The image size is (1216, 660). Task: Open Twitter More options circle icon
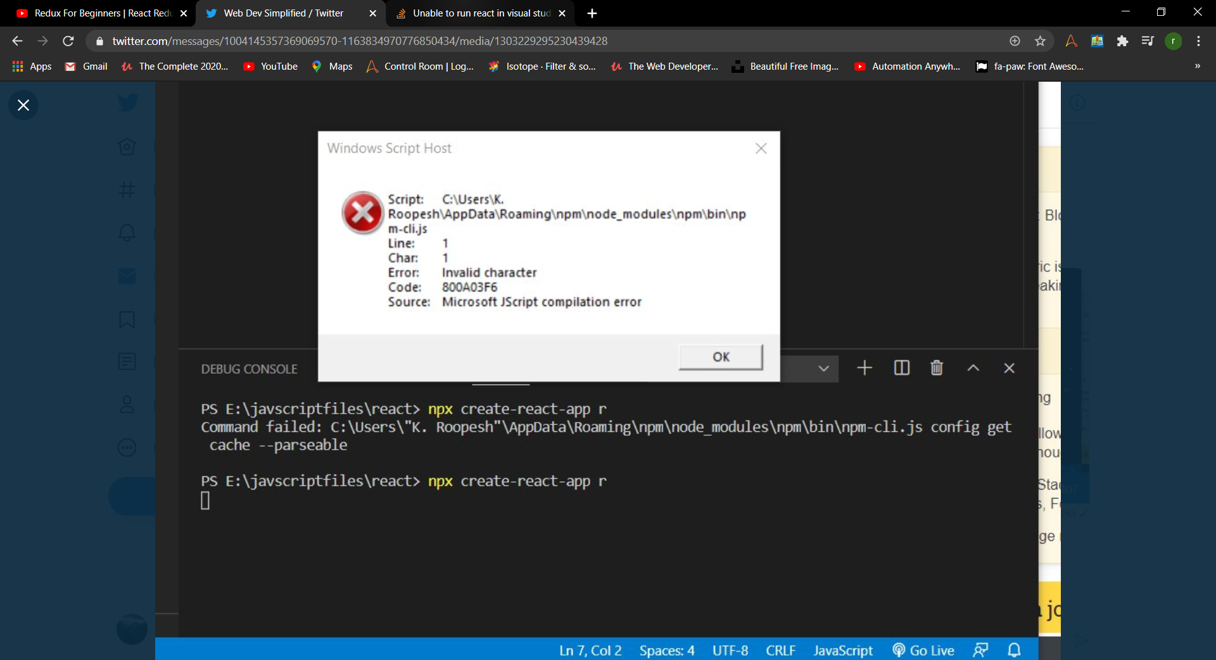[127, 447]
